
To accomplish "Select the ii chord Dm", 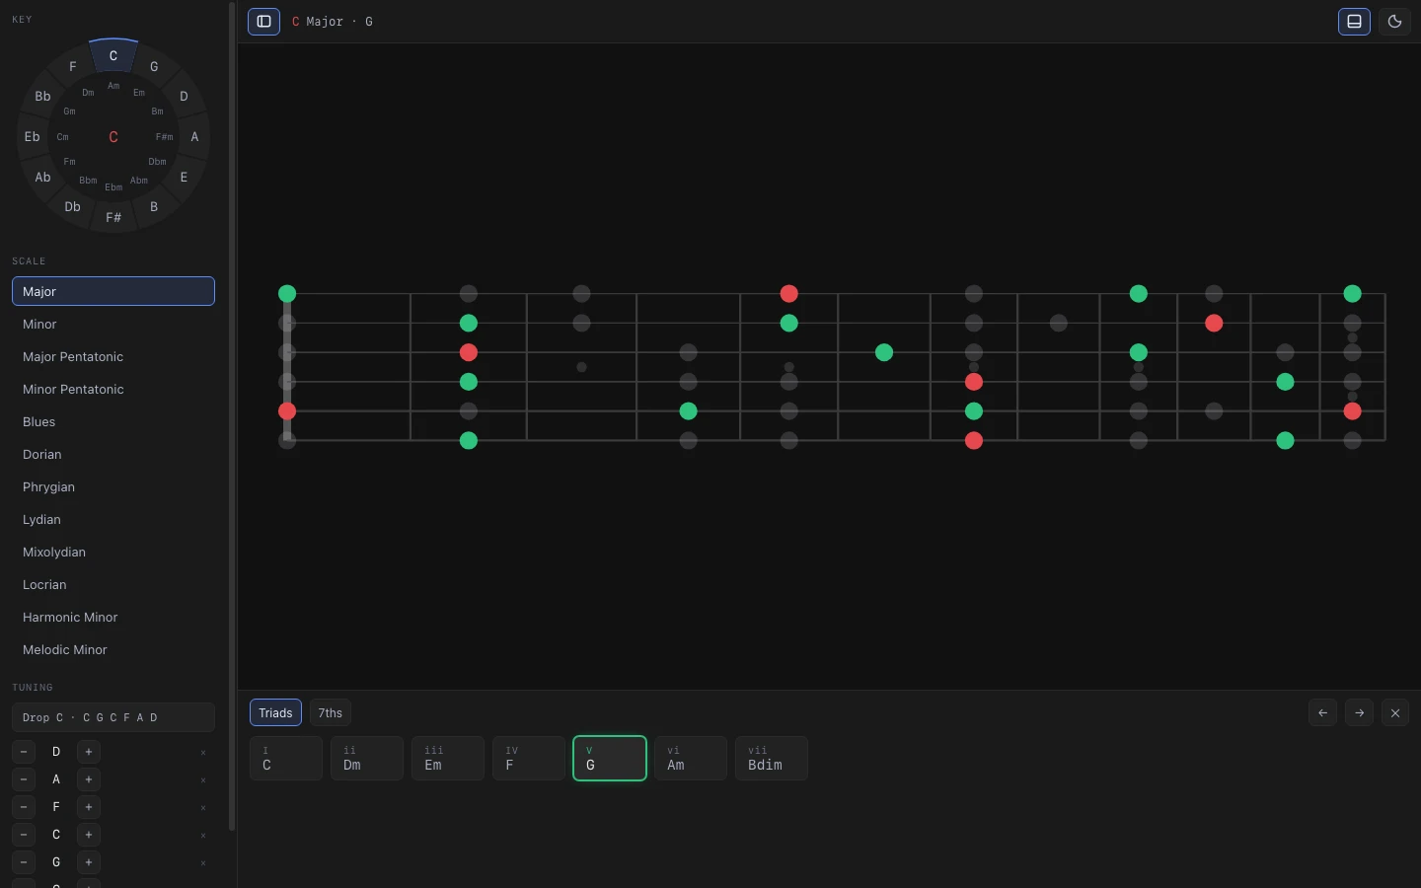I will 367,758.
